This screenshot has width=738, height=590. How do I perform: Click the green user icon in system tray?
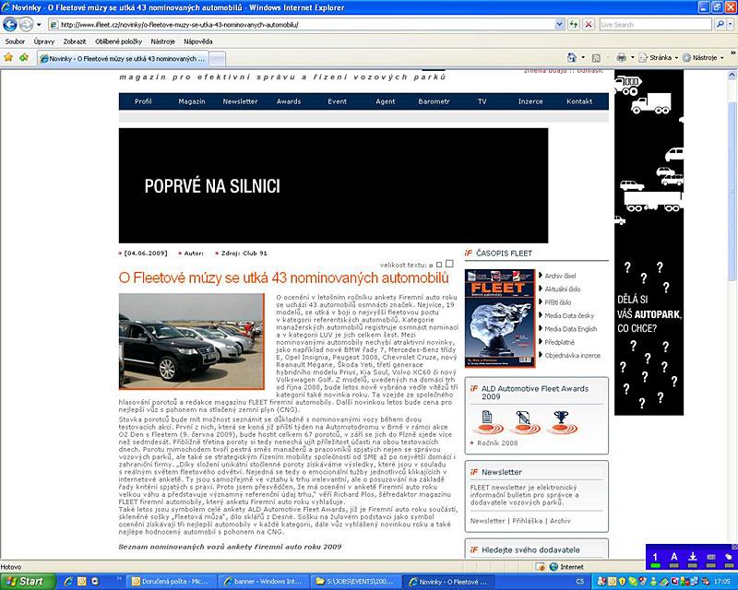[x=653, y=582]
